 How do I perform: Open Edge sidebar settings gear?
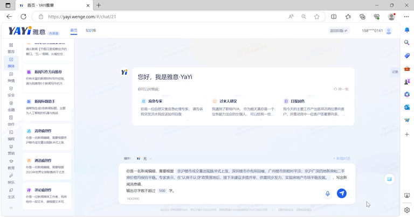tap(407, 210)
